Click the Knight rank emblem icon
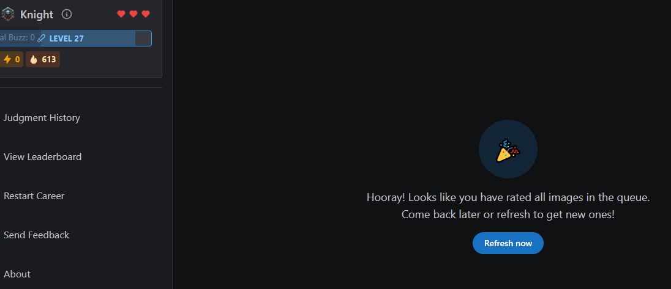The height and width of the screenshot is (289, 671). pos(7,15)
